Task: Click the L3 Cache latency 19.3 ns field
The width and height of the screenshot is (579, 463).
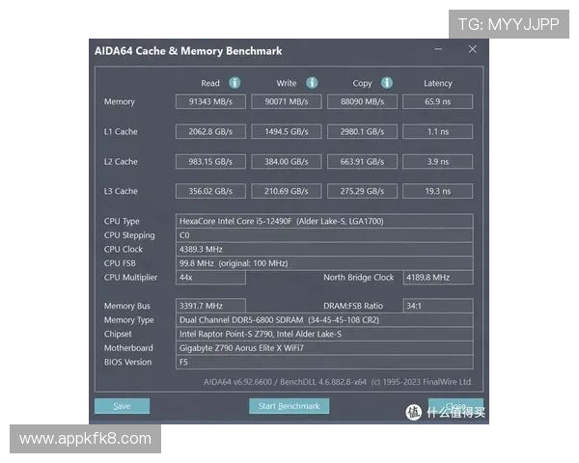Action: point(437,191)
